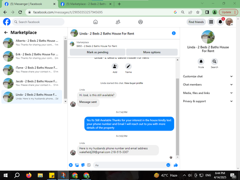
Task: Click the Find friends button
Action: [196, 22]
